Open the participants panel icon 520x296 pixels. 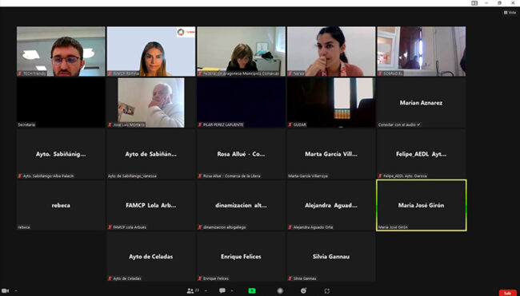[190, 290]
